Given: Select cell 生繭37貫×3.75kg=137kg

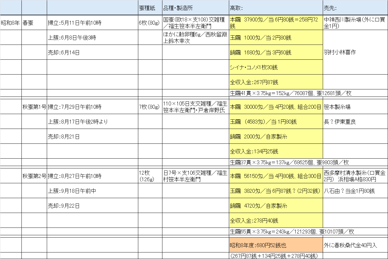Looking at the screenshot, I should pyautogui.click(x=308, y=162).
